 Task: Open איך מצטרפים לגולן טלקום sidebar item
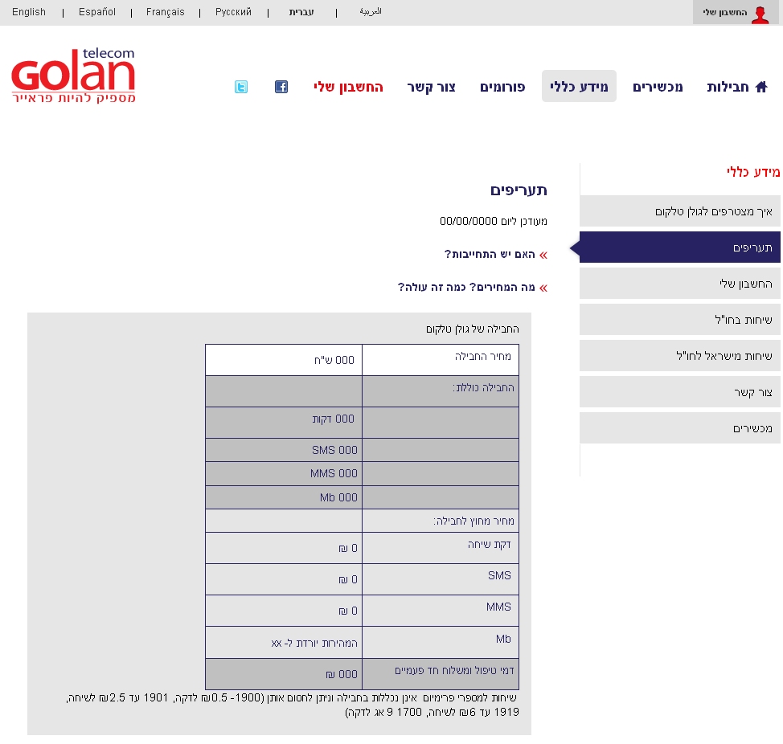point(680,211)
